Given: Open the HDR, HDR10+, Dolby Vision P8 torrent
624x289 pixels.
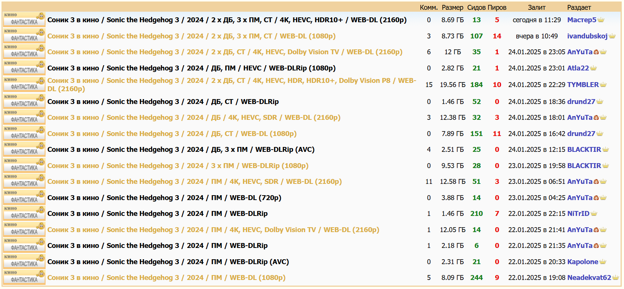Looking at the screenshot, I should [232, 84].
